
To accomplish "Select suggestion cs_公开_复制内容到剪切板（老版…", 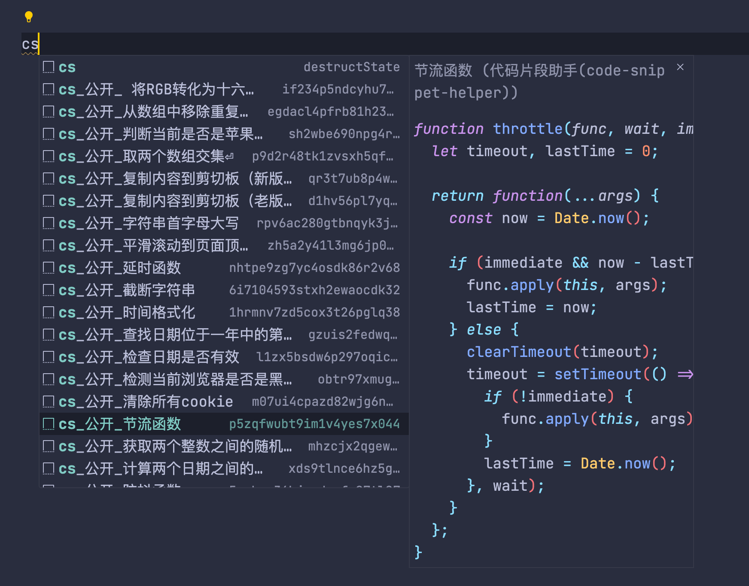I will [224, 201].
